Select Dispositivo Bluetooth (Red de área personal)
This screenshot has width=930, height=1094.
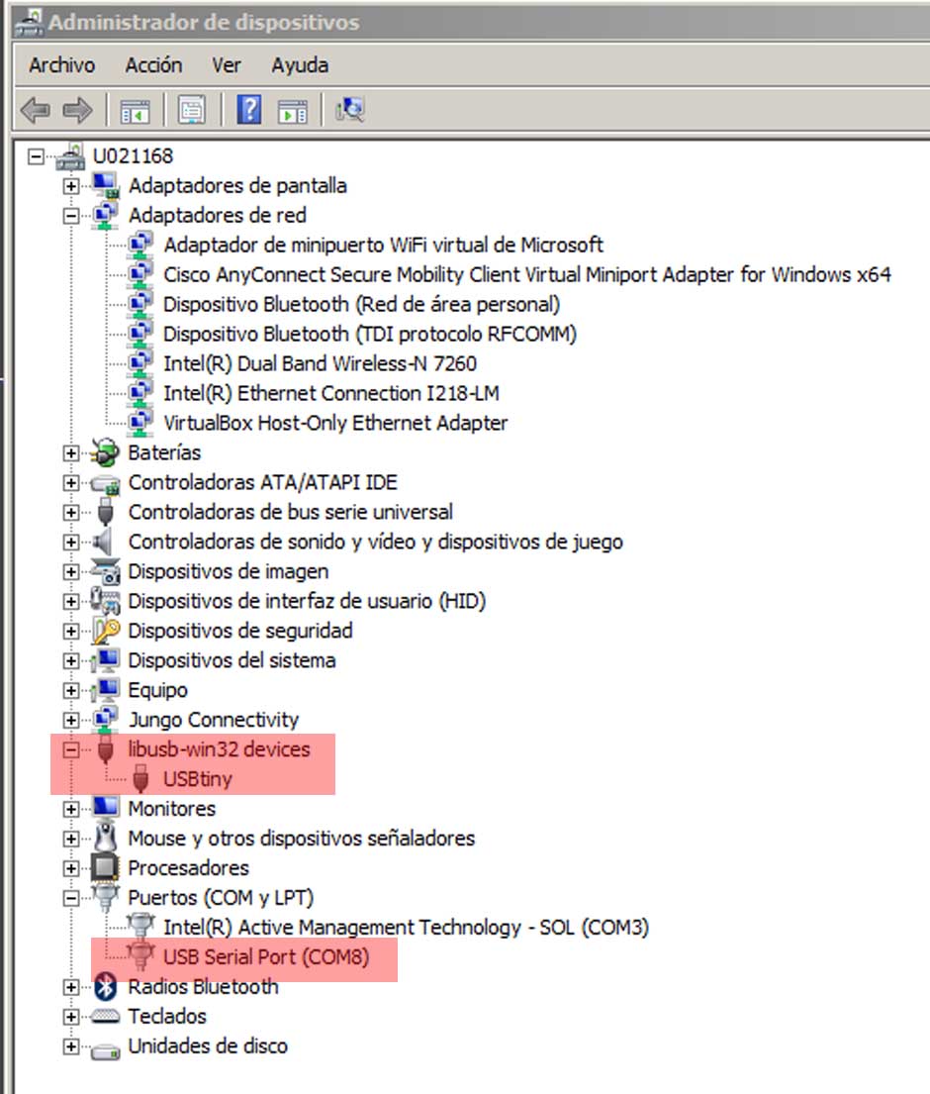pos(361,304)
